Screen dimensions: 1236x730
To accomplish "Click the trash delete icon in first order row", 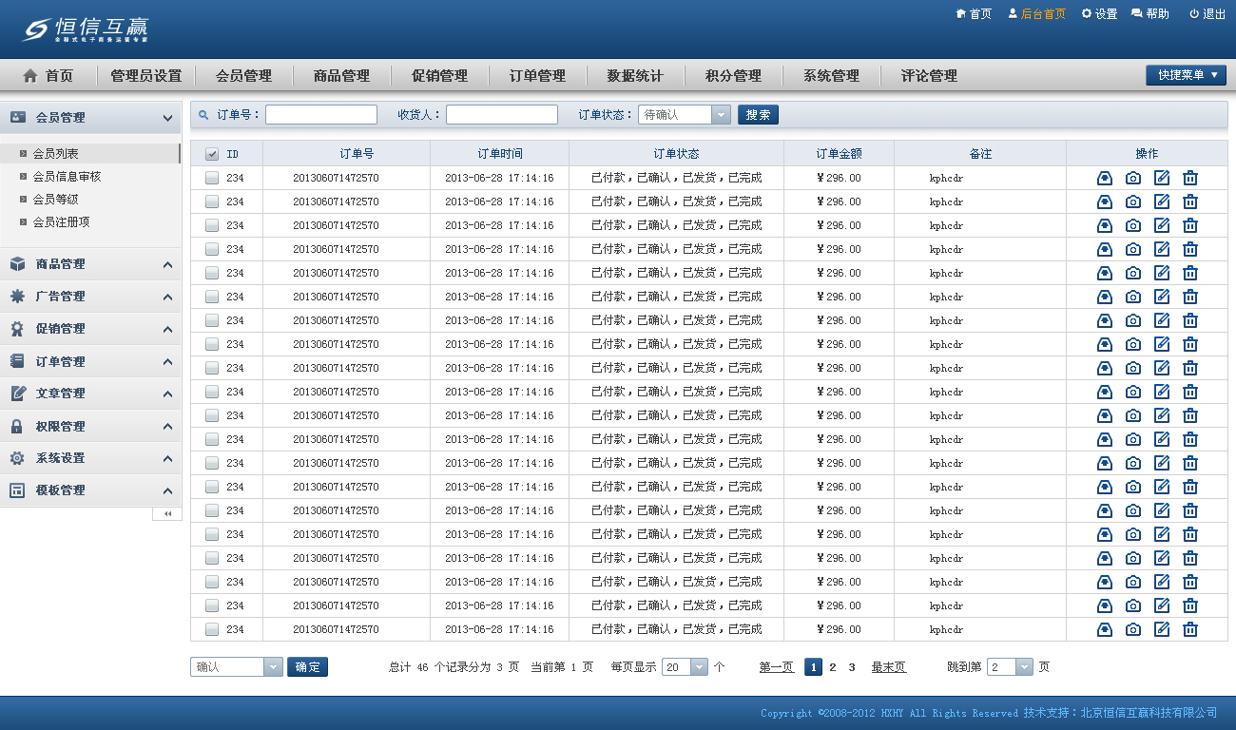I will click(1190, 178).
